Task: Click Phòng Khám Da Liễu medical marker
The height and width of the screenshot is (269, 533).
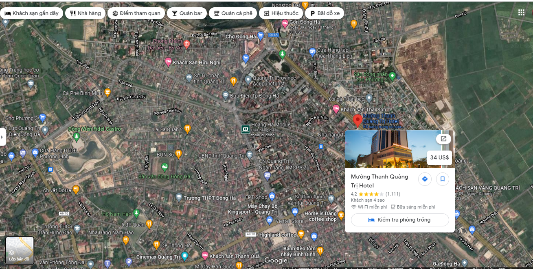Action: tap(187, 44)
